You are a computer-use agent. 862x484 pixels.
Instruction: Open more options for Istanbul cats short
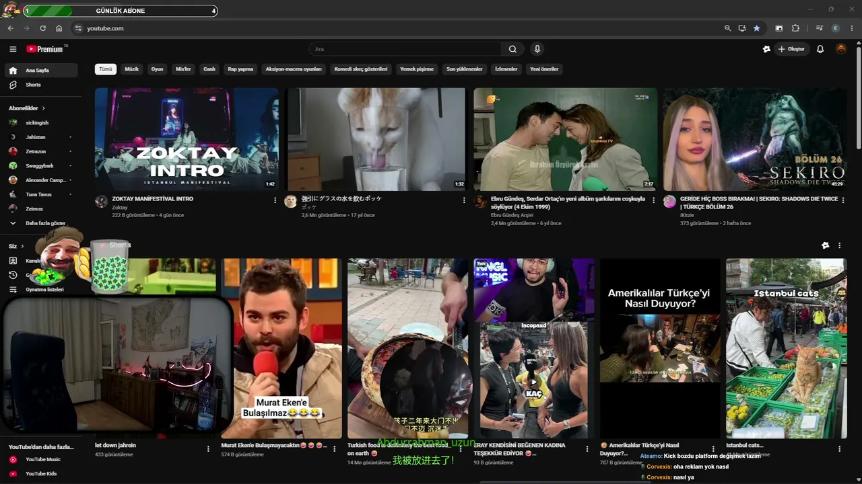click(x=839, y=449)
